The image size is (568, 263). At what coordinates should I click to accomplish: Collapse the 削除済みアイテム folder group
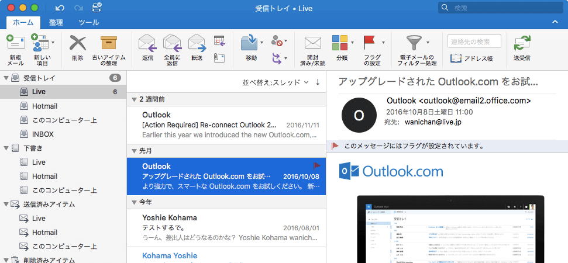coord(6,260)
